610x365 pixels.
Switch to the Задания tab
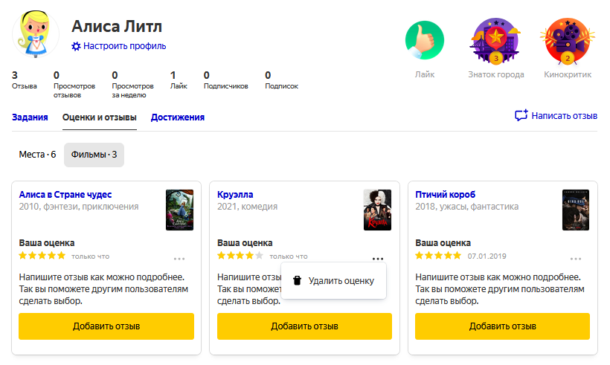[x=30, y=117]
